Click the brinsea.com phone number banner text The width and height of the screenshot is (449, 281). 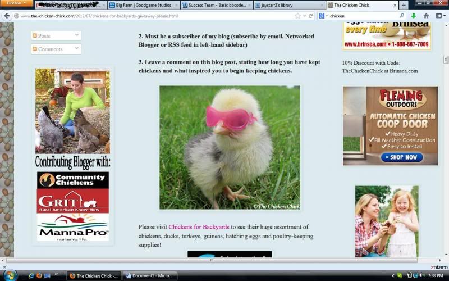tap(387, 44)
